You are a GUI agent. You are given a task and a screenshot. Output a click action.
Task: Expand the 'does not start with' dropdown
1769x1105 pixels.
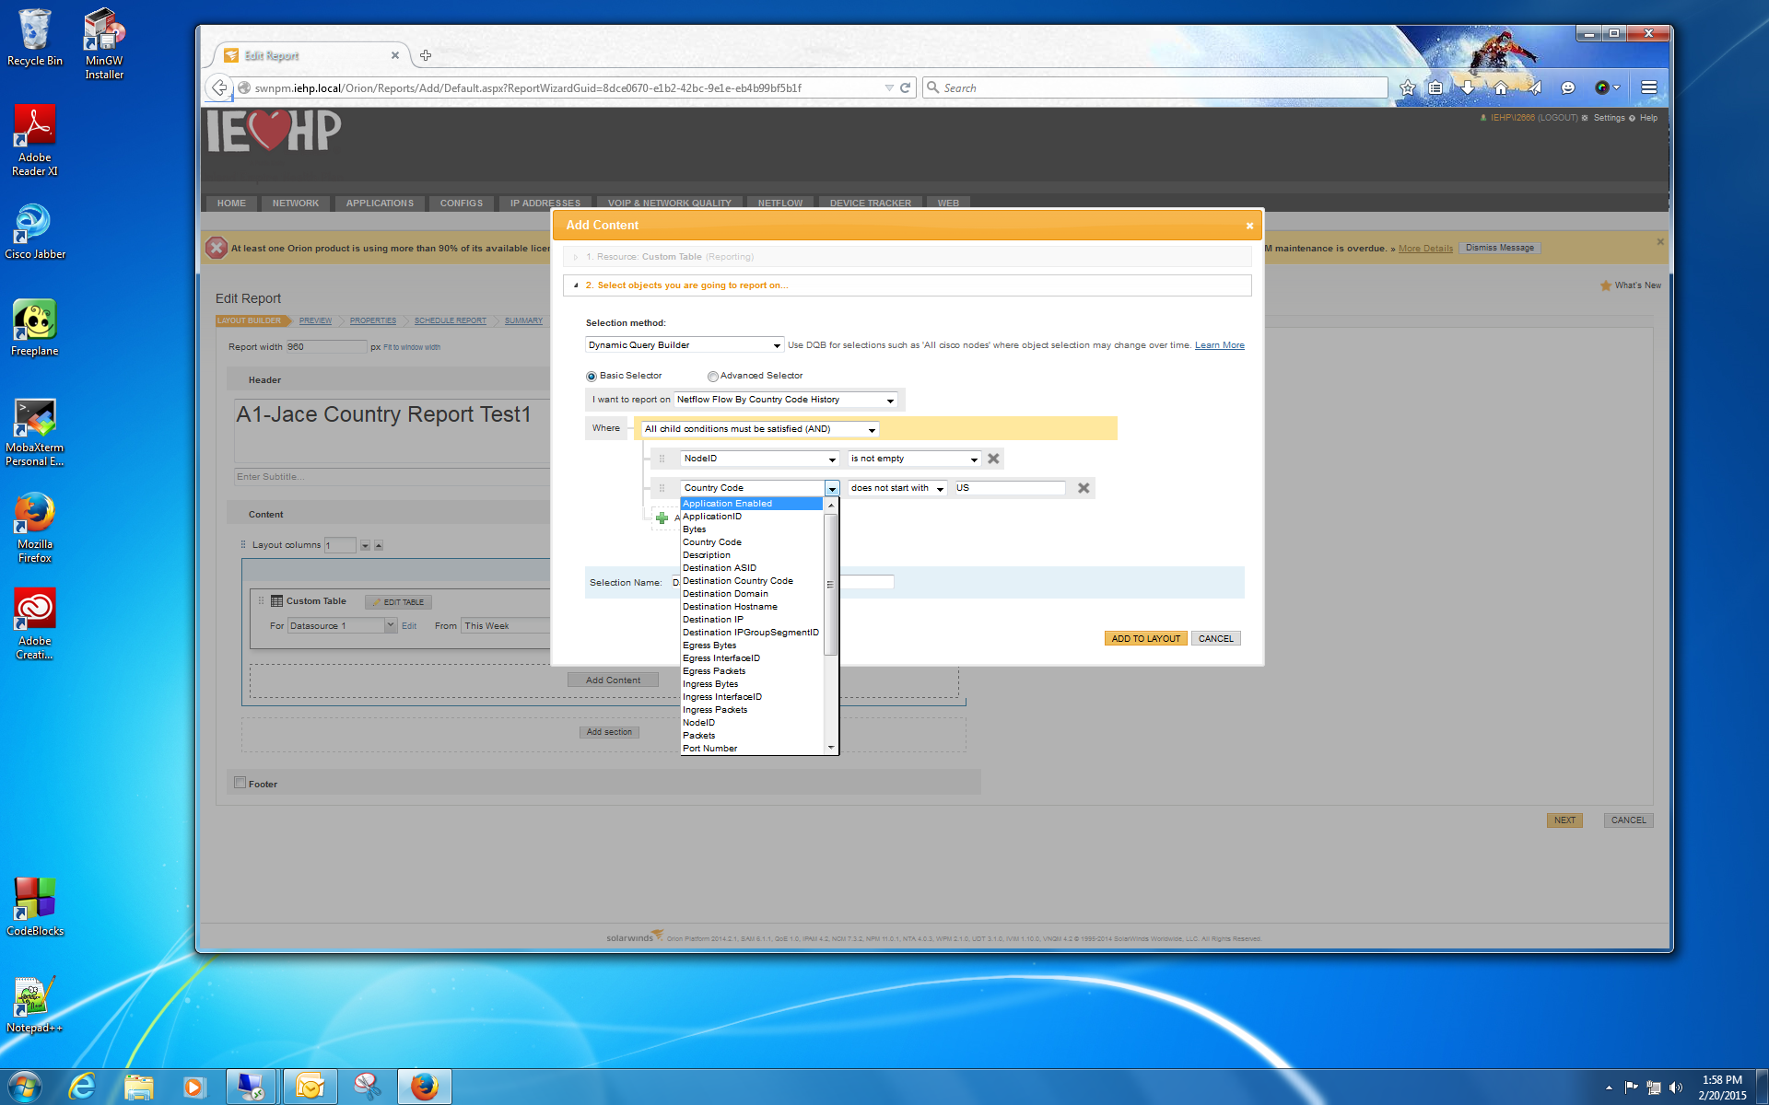click(897, 488)
